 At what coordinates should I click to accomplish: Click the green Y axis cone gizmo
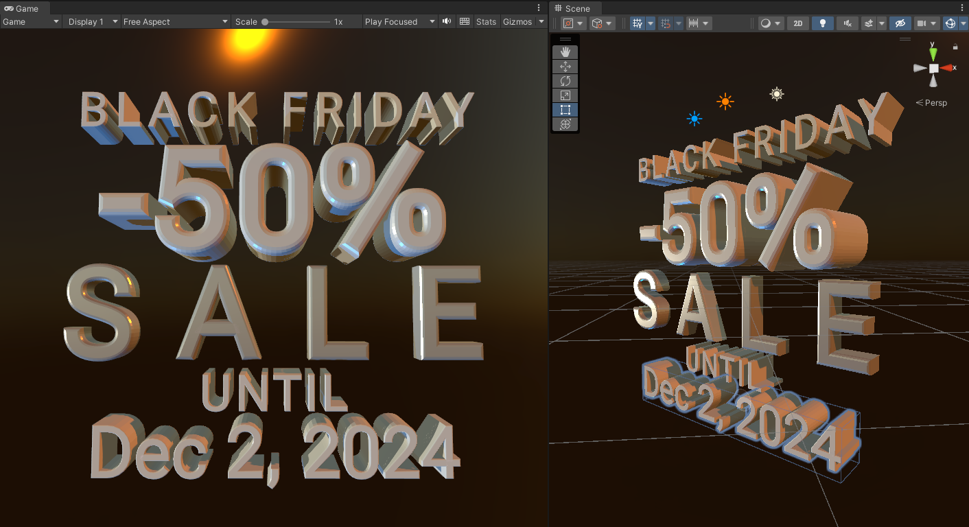933,54
